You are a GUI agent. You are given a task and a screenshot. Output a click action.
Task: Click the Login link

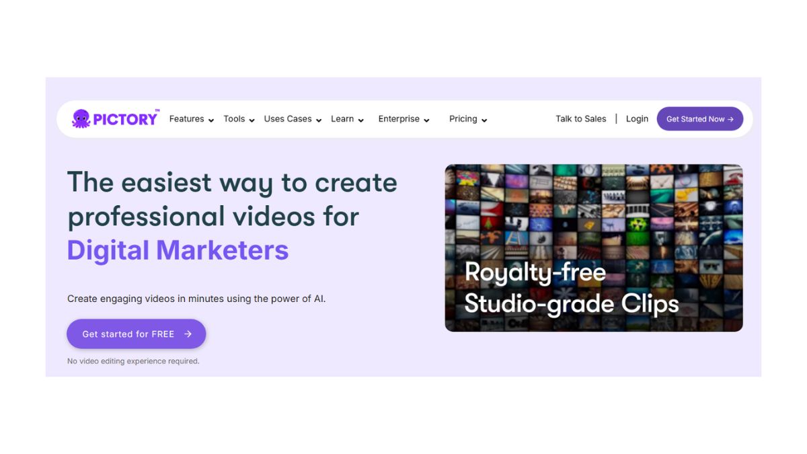[x=637, y=119]
